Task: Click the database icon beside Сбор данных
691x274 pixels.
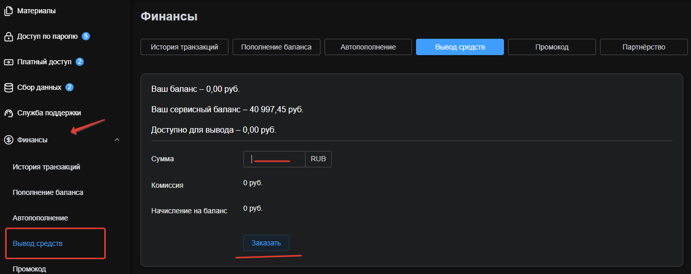Action: (8, 88)
